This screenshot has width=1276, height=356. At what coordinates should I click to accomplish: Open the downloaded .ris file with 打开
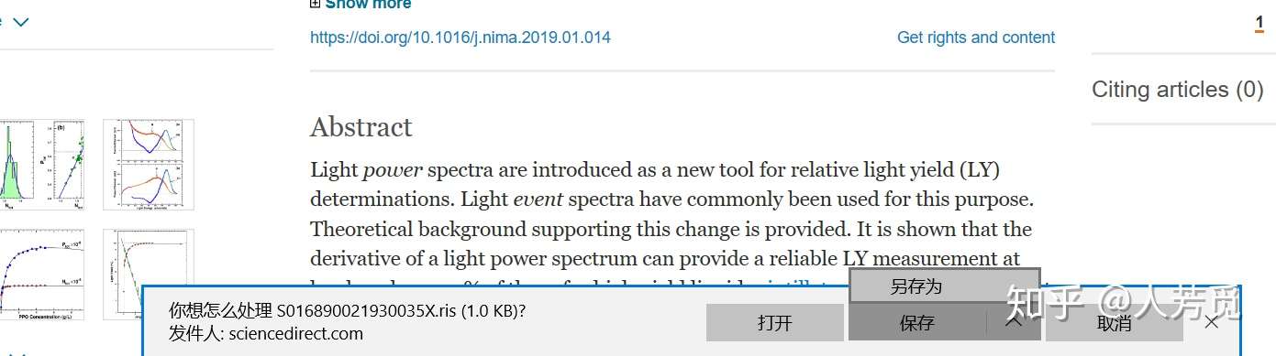coord(774,322)
